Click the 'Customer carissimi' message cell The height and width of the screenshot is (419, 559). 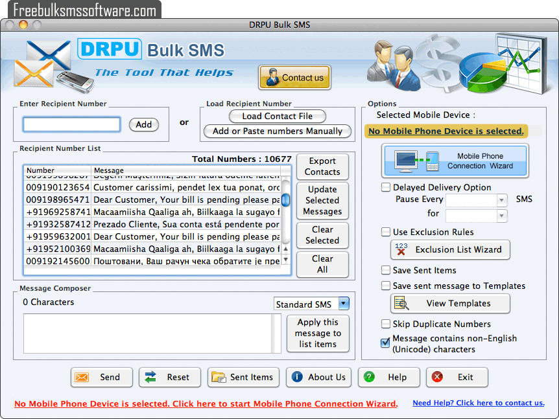point(186,188)
